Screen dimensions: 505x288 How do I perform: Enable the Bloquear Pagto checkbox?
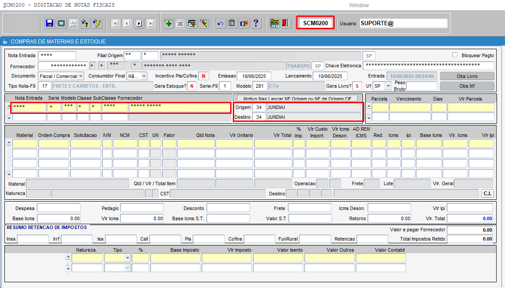point(455,55)
